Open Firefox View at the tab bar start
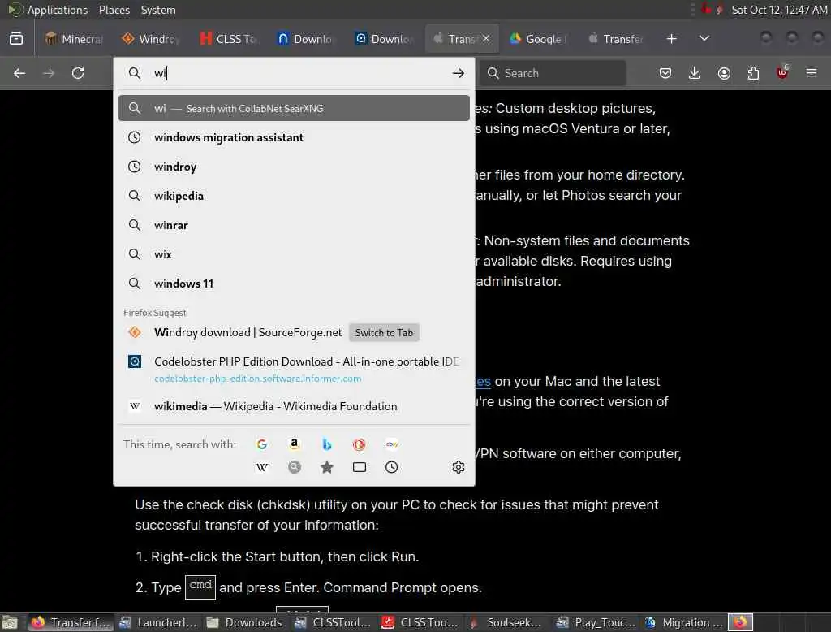Screen dimensions: 831x632 (x=16, y=39)
